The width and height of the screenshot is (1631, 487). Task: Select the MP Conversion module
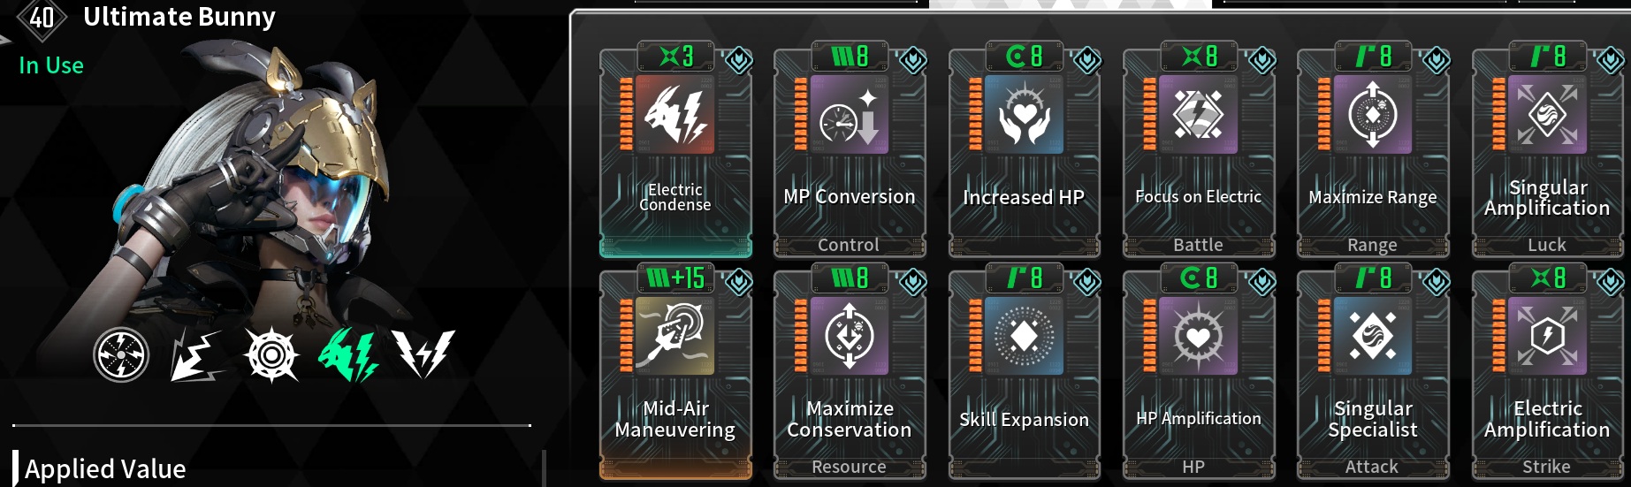[850, 152]
